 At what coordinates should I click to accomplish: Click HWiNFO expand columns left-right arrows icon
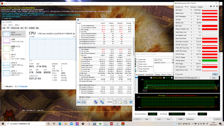79,102
